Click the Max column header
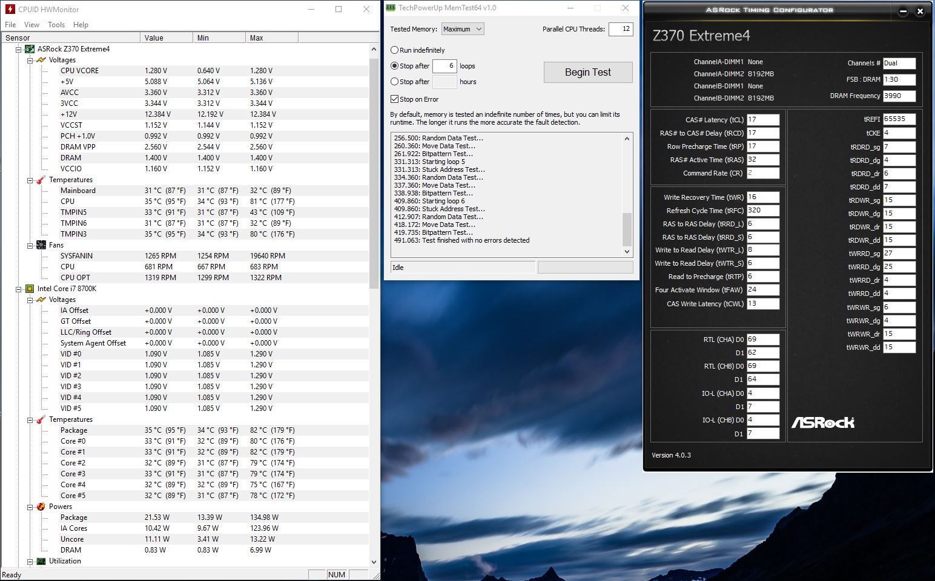The width and height of the screenshot is (935, 581). coord(272,38)
